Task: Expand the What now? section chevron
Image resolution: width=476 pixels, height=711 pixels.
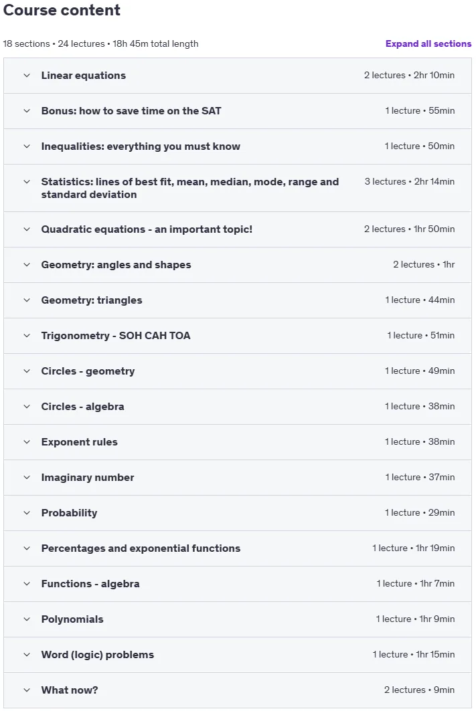Action: pos(27,690)
